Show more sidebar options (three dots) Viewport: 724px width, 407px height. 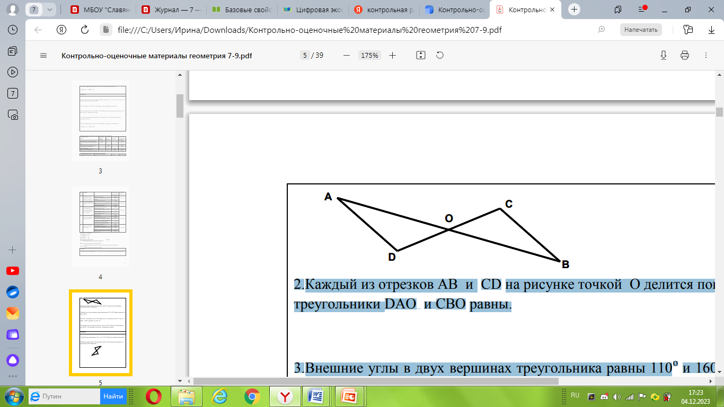(13, 376)
